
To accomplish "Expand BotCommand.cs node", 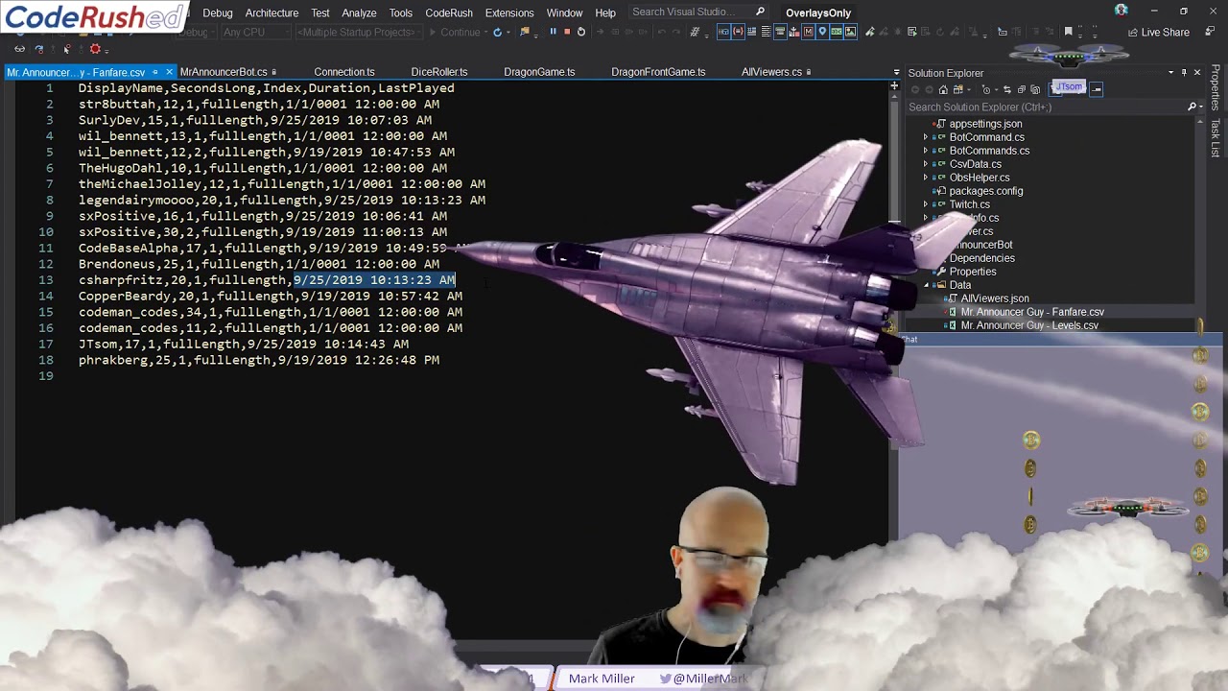I will [926, 137].
